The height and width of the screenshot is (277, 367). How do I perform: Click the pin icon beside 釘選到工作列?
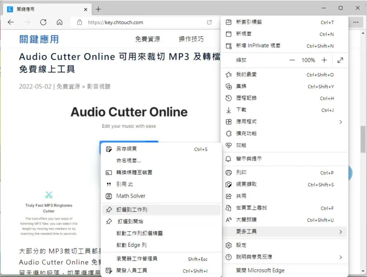coord(109,210)
